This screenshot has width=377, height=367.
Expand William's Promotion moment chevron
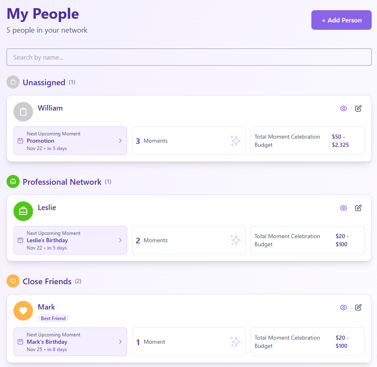[x=120, y=141]
